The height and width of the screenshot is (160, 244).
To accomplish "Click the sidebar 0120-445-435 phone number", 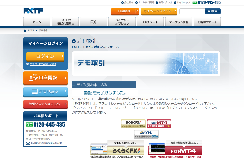I will coord(49,125).
